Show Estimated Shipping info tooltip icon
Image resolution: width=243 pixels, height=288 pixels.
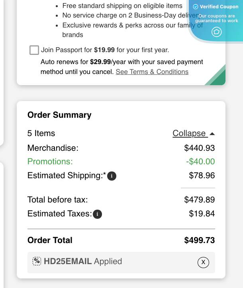pos(112,176)
